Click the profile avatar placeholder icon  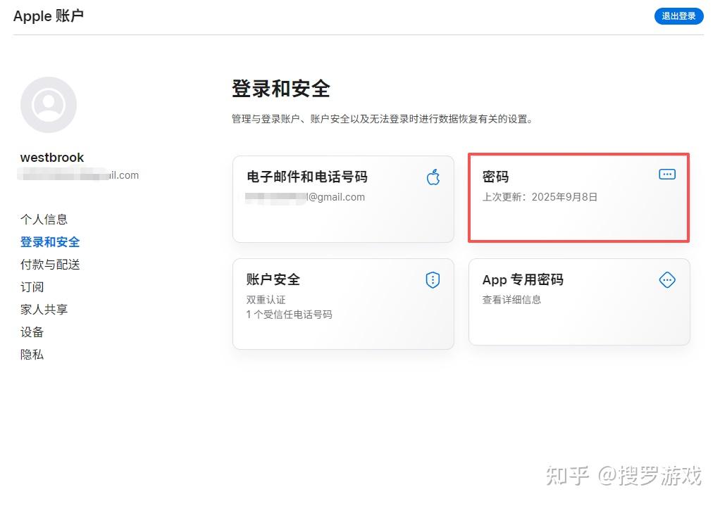click(x=48, y=105)
